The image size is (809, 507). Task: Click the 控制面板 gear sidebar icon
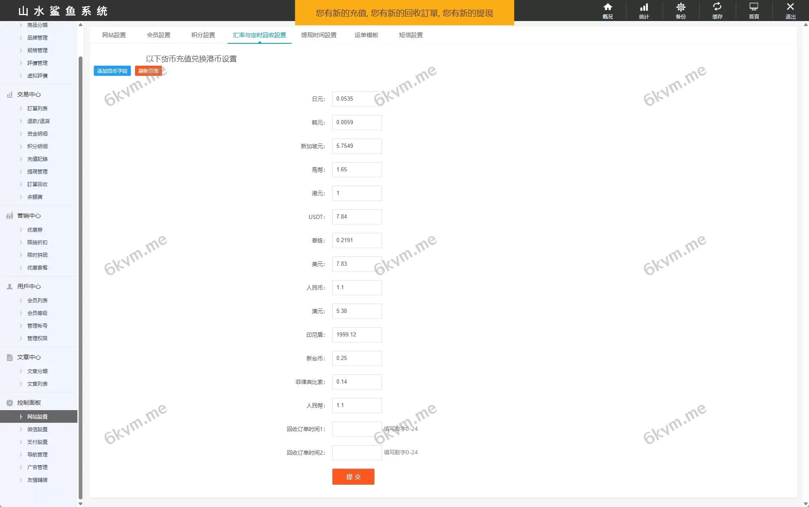(x=10, y=403)
